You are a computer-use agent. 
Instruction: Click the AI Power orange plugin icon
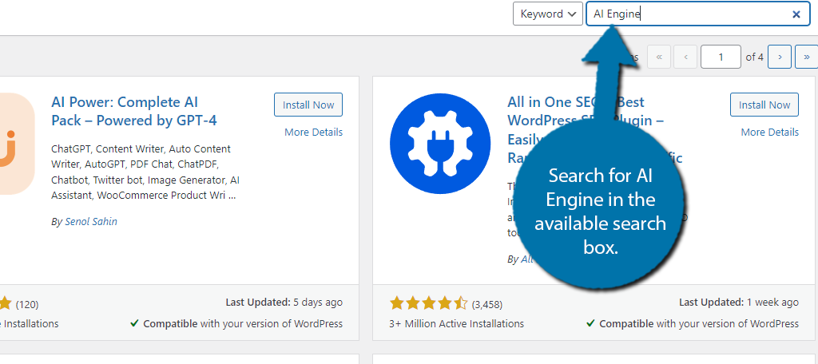tap(18, 144)
